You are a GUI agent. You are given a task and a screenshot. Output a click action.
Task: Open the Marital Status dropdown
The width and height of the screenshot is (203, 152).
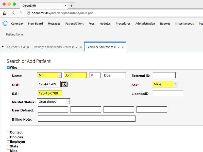[54, 101]
